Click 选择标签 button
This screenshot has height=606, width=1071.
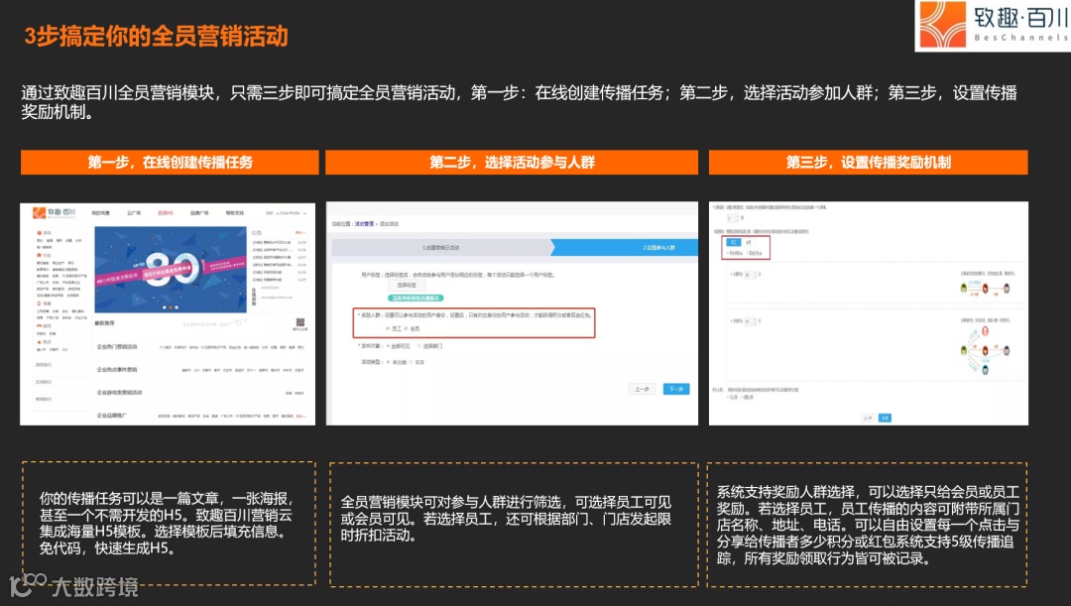click(x=407, y=285)
